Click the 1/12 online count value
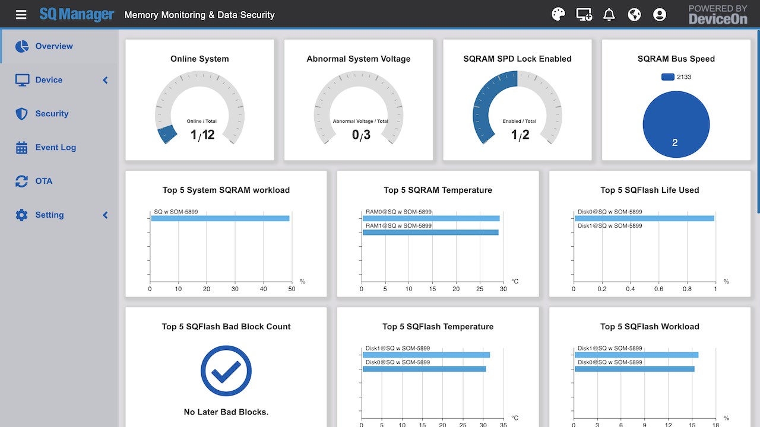The image size is (760, 427). [x=202, y=135]
